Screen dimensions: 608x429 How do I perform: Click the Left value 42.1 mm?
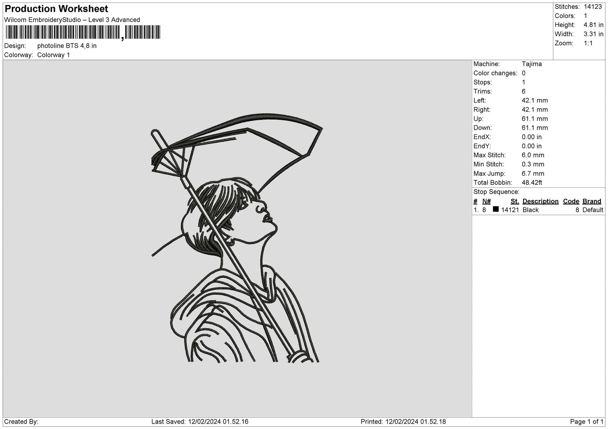point(535,100)
